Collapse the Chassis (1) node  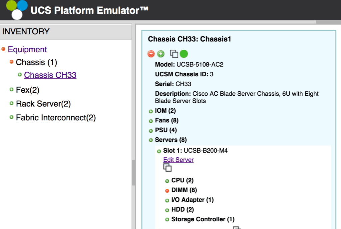[12, 62]
